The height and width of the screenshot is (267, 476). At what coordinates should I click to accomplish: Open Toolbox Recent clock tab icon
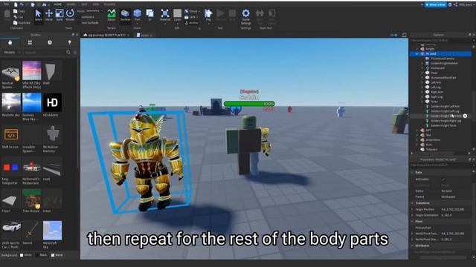point(50,42)
